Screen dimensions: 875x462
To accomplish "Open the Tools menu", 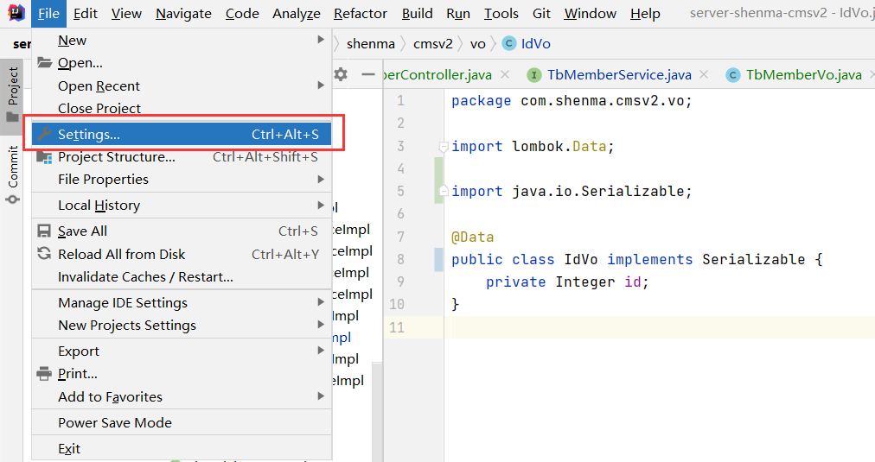I will (501, 13).
